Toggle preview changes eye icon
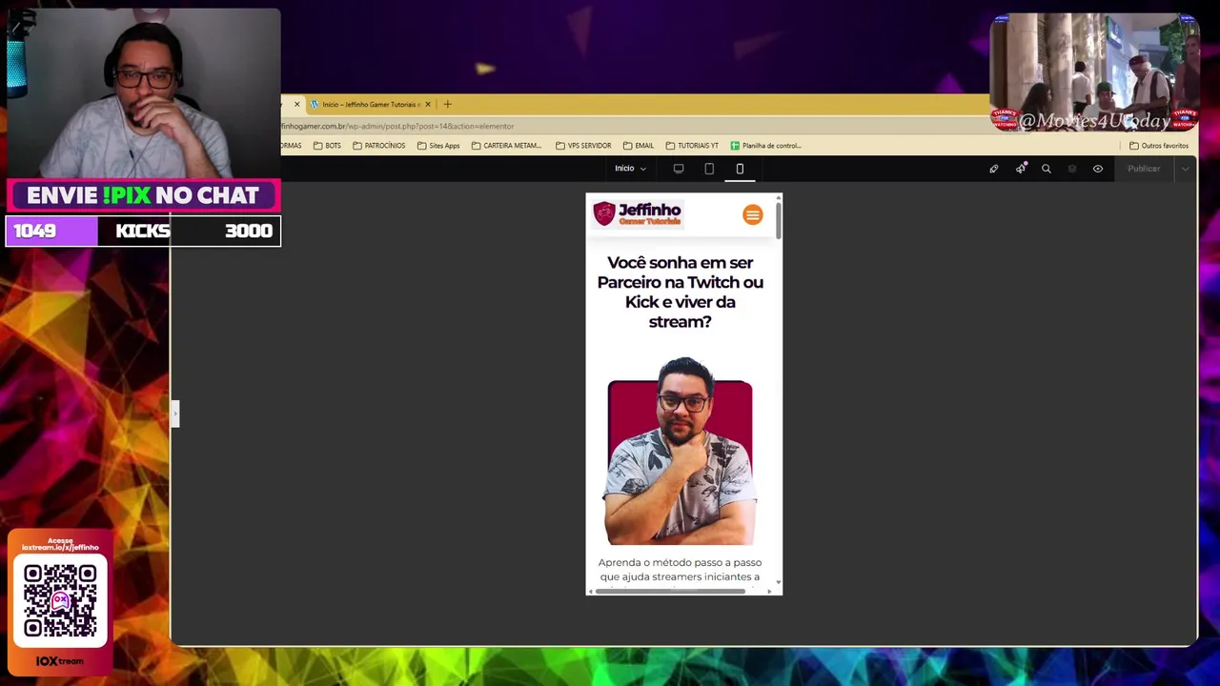 (x=1098, y=169)
